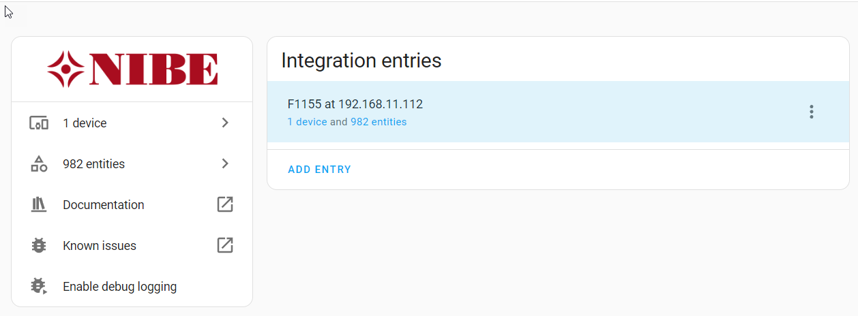Click the devices icon beside 1 device

click(x=39, y=123)
